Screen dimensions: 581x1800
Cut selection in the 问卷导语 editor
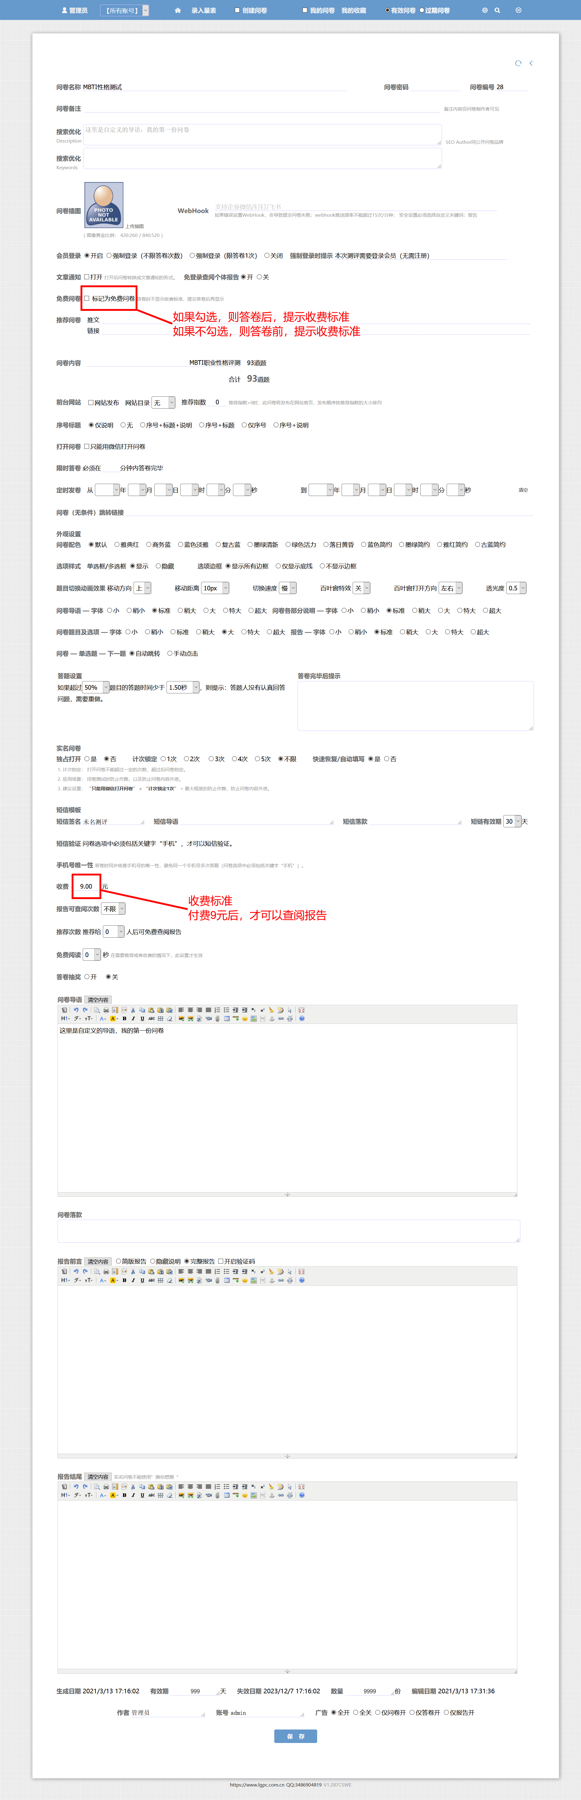point(133,1010)
